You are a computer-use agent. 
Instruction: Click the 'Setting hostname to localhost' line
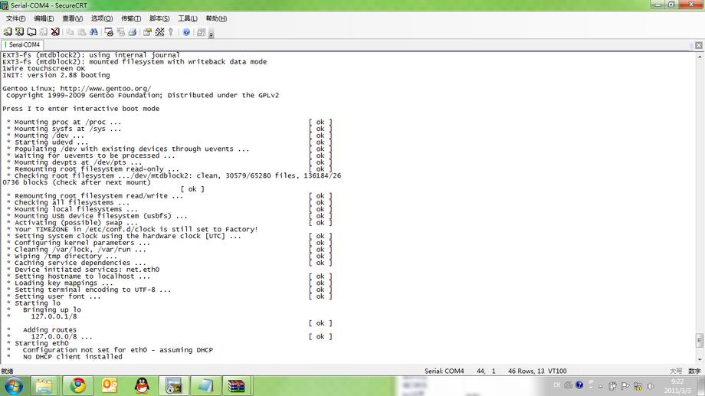click(x=82, y=276)
